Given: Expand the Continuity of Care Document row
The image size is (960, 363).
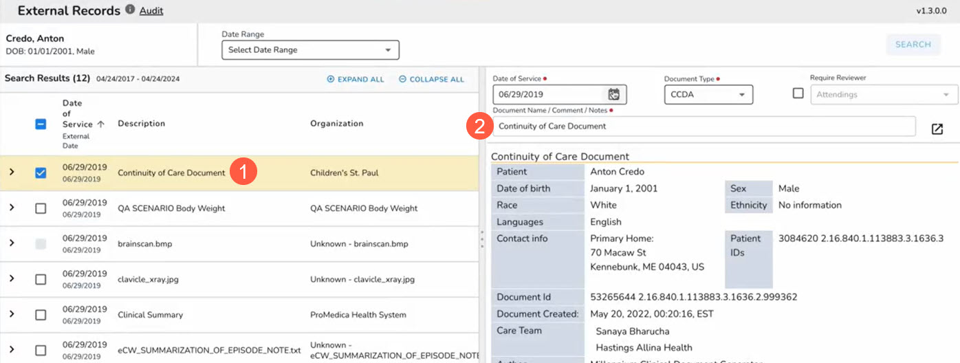Looking at the screenshot, I should tap(12, 173).
